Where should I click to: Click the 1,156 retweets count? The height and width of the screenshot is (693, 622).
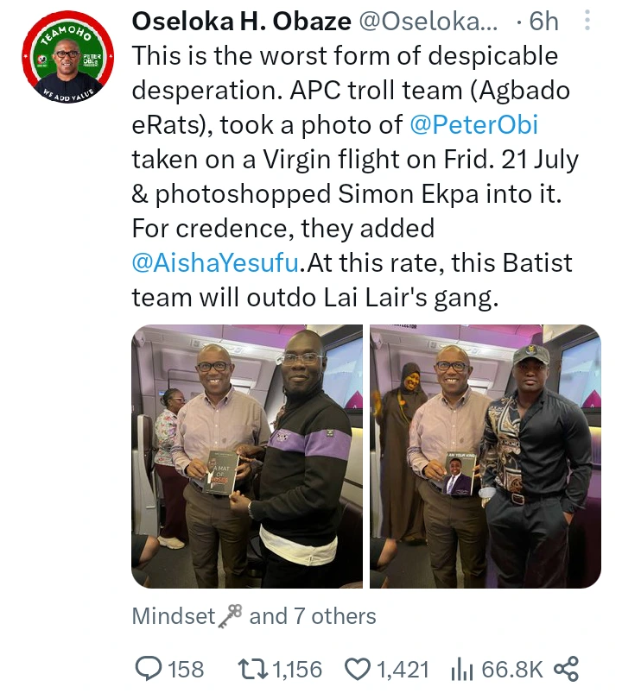point(297,668)
